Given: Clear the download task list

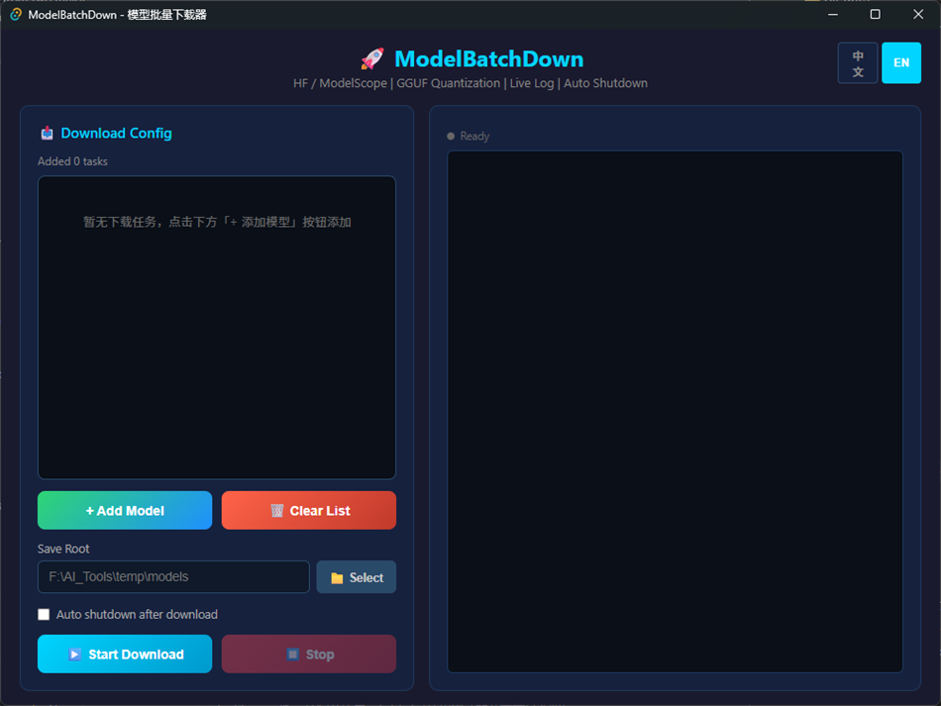Looking at the screenshot, I should click(x=308, y=511).
